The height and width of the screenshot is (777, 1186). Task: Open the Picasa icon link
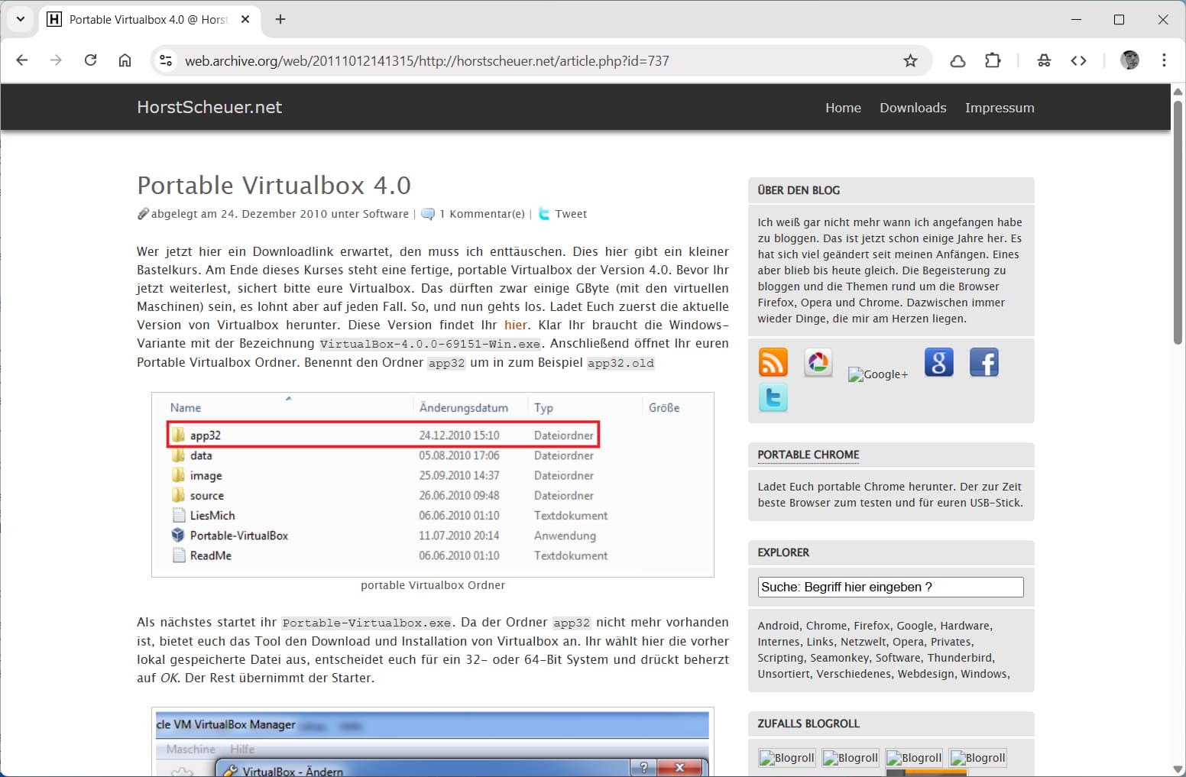tap(818, 362)
